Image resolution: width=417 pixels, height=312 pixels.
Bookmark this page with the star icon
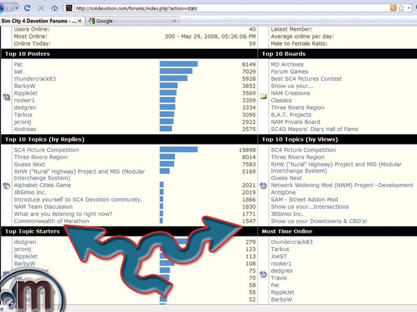pyautogui.click(x=401, y=8)
